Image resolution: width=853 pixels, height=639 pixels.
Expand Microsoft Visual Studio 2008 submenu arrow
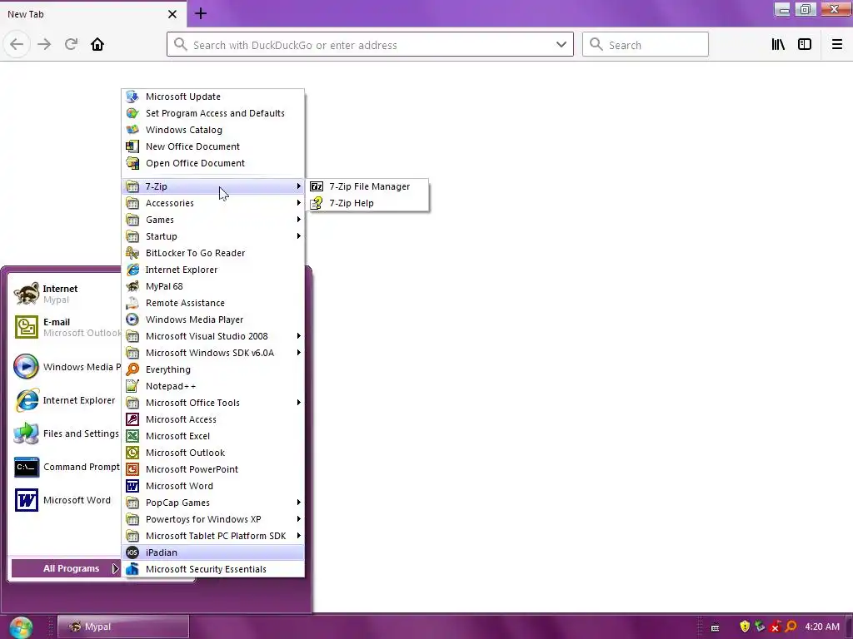pyautogui.click(x=299, y=336)
